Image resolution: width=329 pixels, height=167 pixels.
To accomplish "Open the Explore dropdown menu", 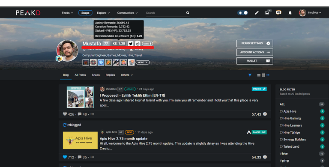I will click(103, 13).
